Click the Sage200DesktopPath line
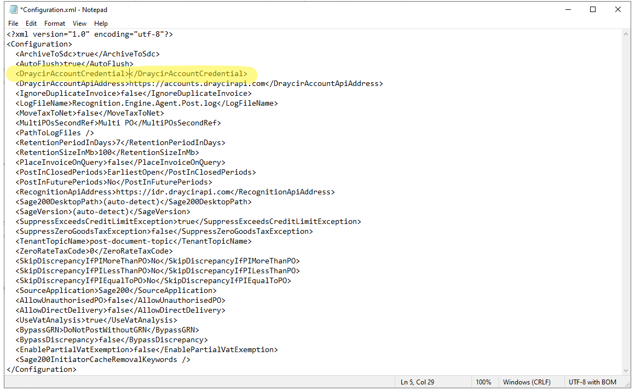Image resolution: width=635 pixels, height=391 pixels. coord(134,202)
